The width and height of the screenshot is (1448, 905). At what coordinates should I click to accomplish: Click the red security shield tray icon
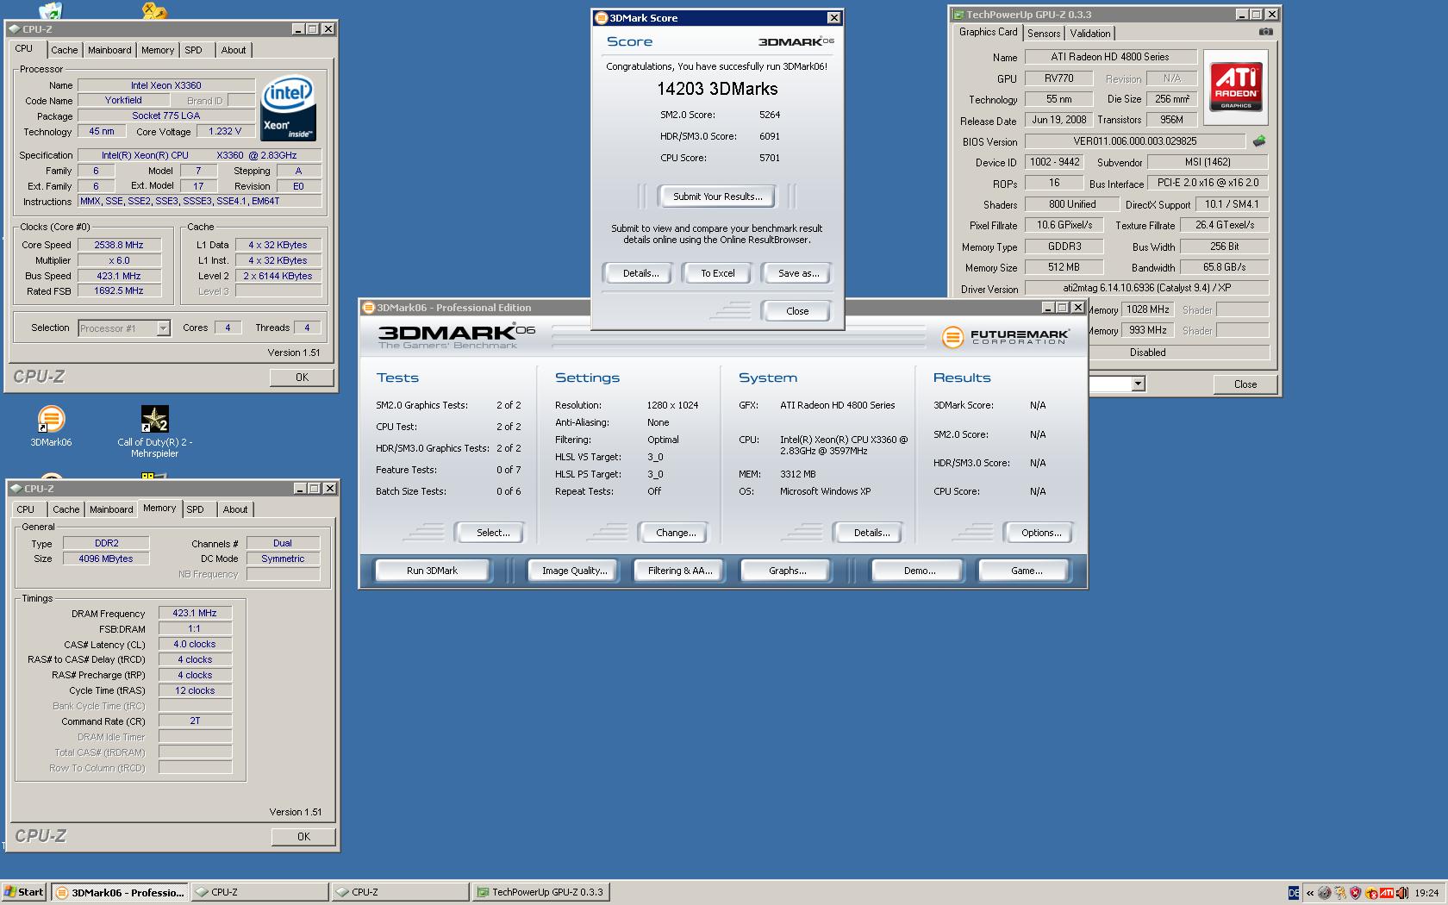tap(1355, 893)
